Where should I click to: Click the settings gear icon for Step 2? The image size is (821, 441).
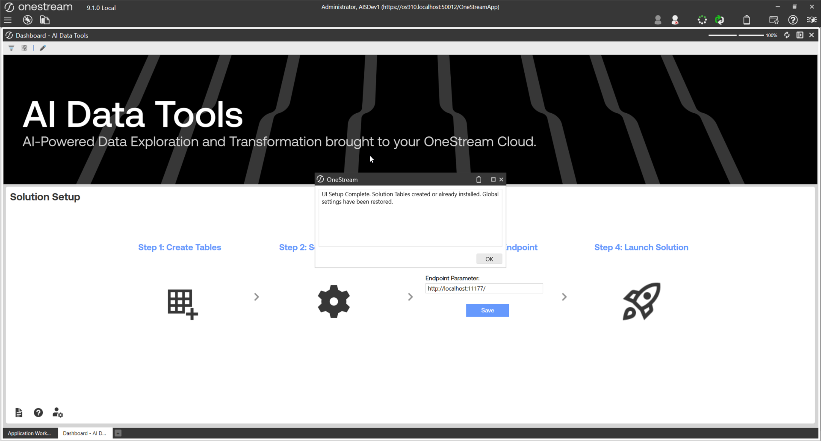click(x=334, y=301)
